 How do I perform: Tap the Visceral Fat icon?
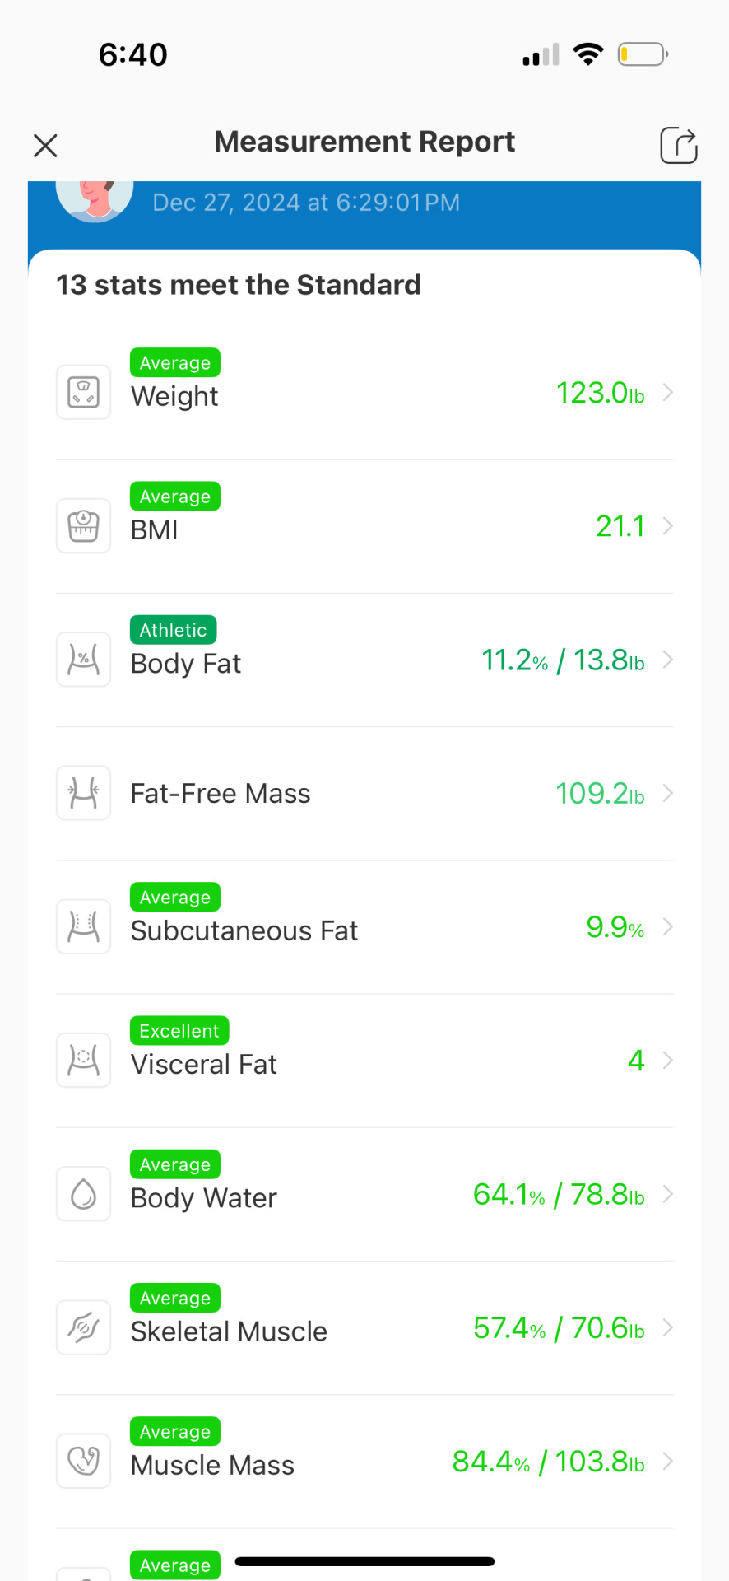[x=83, y=1060]
